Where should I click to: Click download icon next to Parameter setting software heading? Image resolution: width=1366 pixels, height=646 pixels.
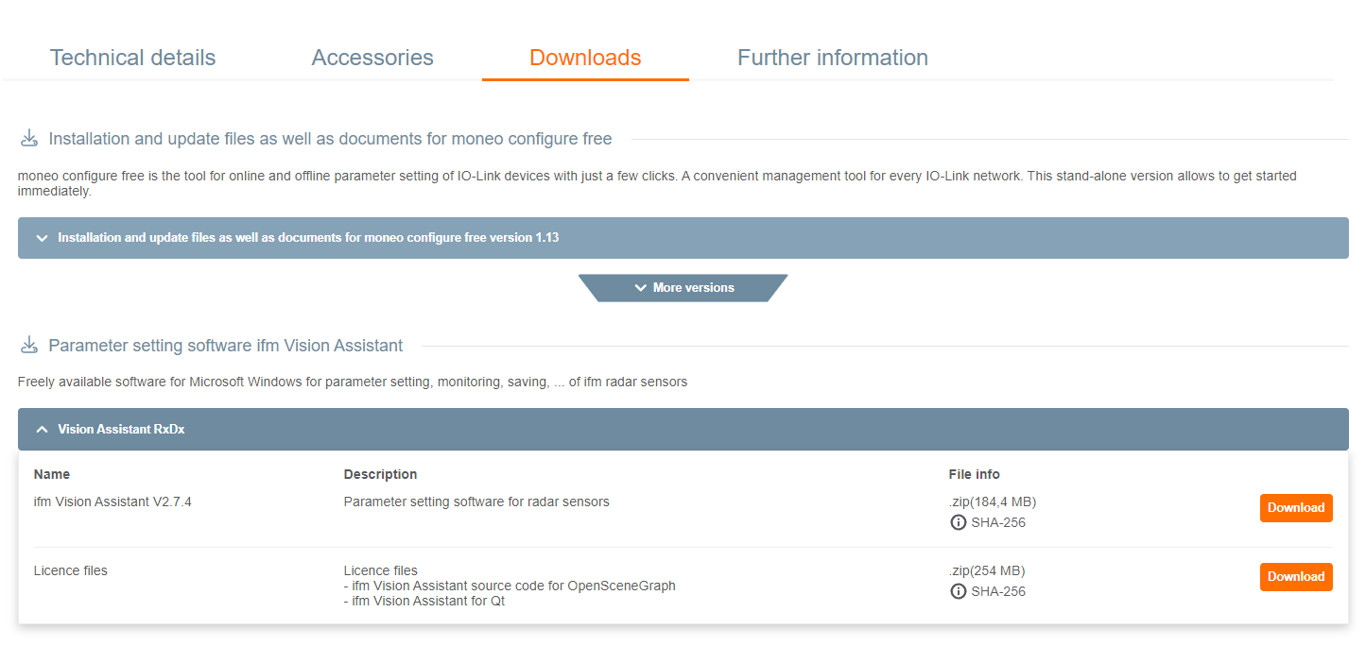29,346
